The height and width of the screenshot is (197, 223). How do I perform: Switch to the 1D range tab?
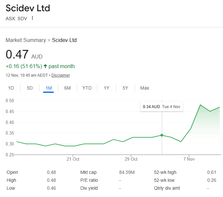[11, 88]
